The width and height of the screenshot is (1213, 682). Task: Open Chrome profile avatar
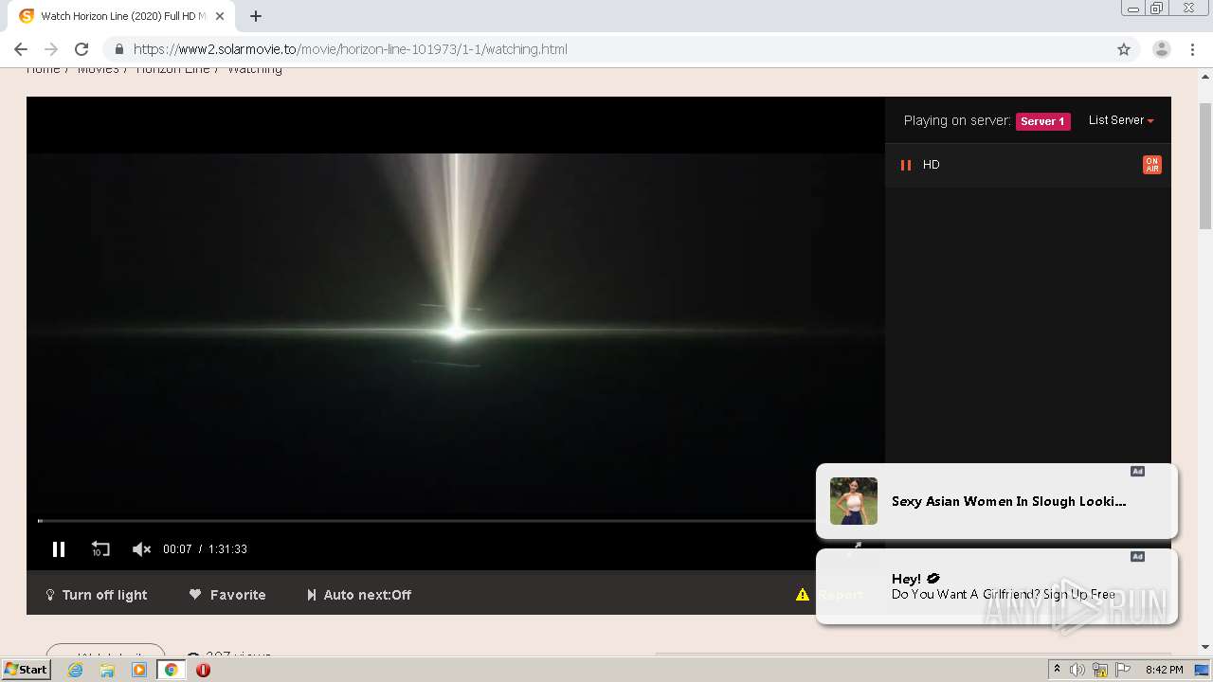[1162, 49]
